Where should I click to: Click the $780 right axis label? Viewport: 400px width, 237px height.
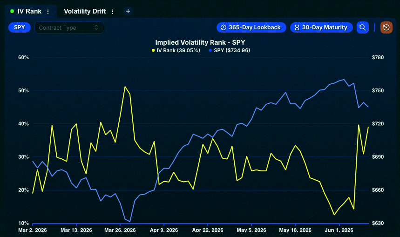click(378, 57)
